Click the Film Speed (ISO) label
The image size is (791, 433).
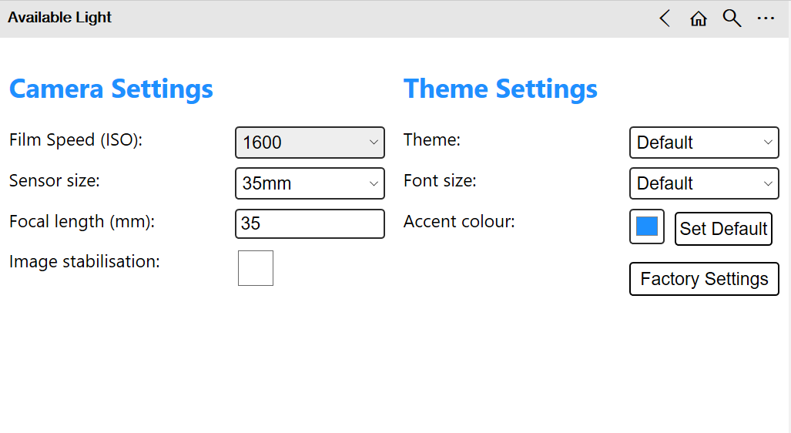point(76,140)
